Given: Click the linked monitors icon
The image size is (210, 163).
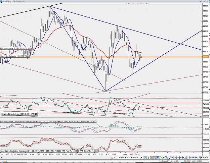Looking at the screenshot, I should 200,158.
